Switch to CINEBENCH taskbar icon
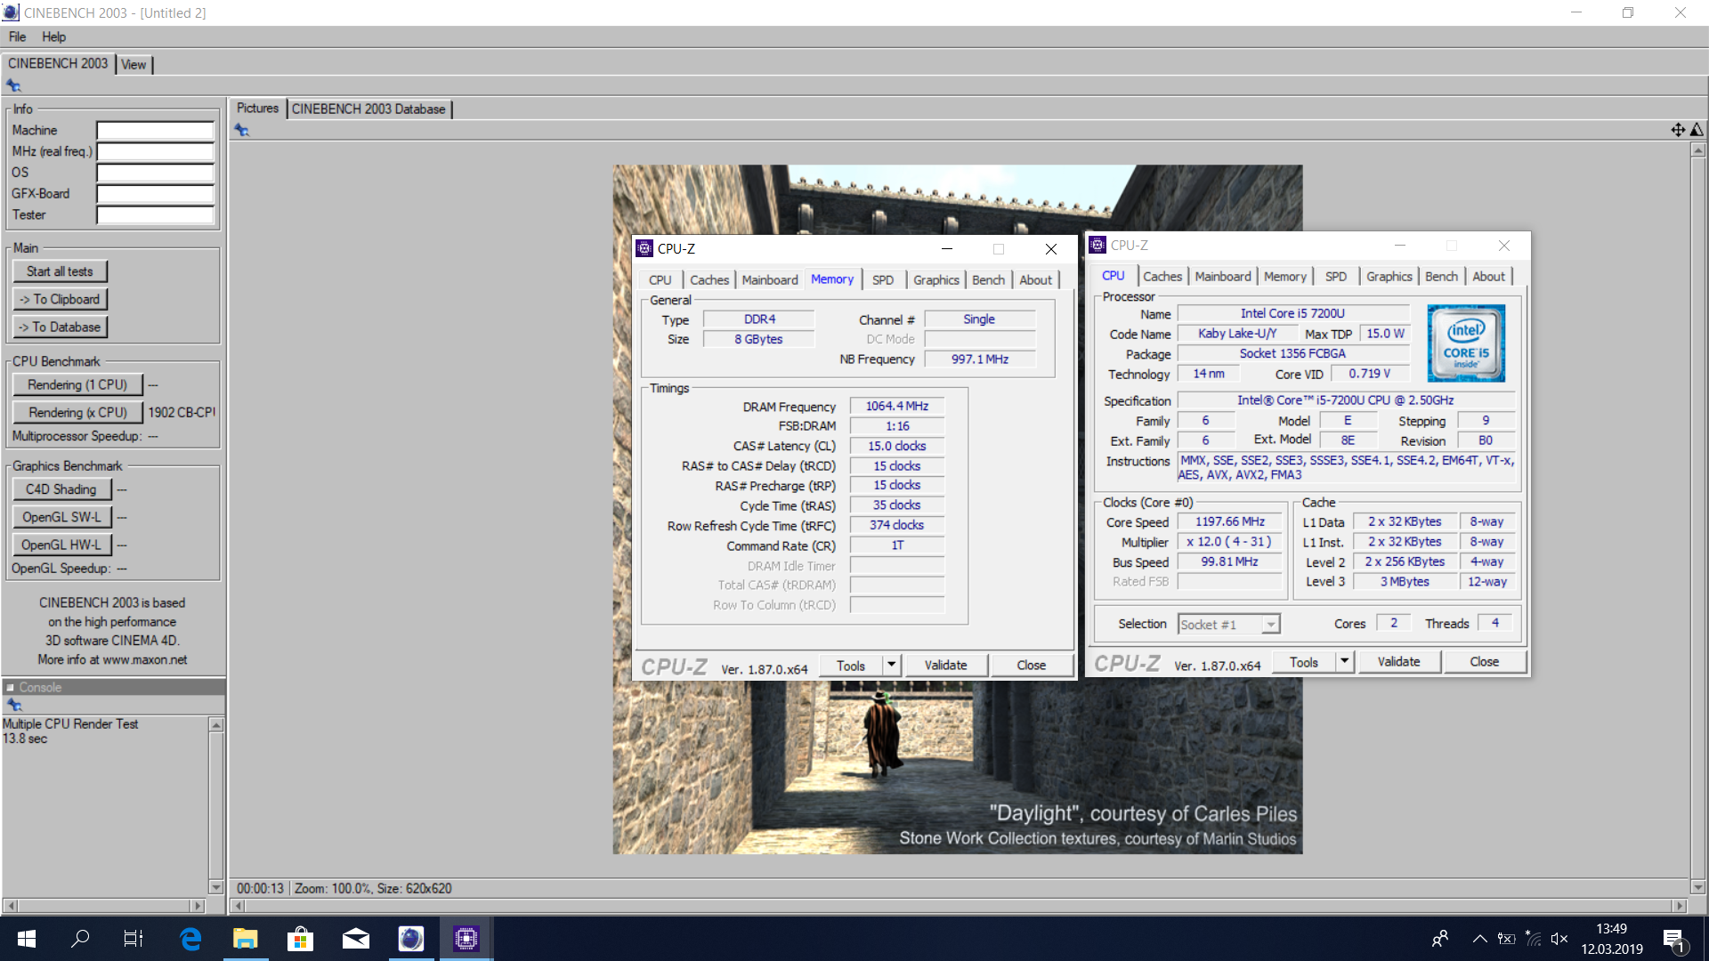 tap(411, 938)
